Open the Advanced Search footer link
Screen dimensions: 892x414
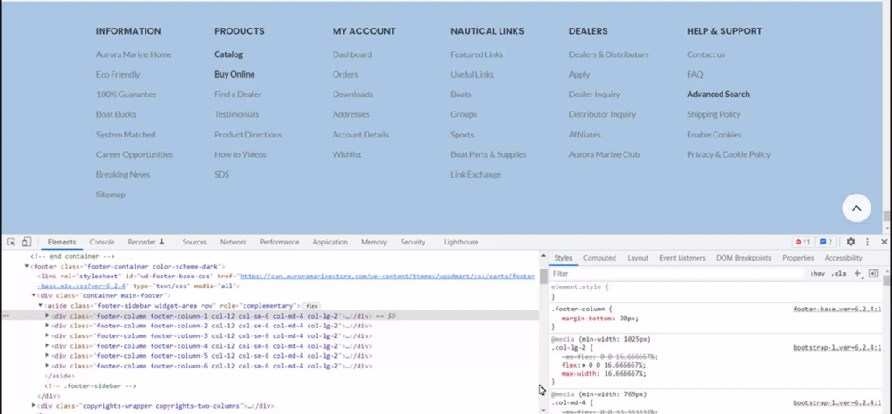(718, 95)
